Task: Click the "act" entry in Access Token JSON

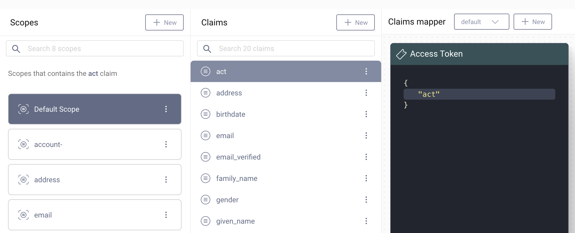Action: 479,94
